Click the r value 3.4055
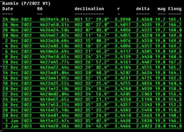The height and width of the screenshot is (132, 184). pyautogui.click(x=123, y=35)
